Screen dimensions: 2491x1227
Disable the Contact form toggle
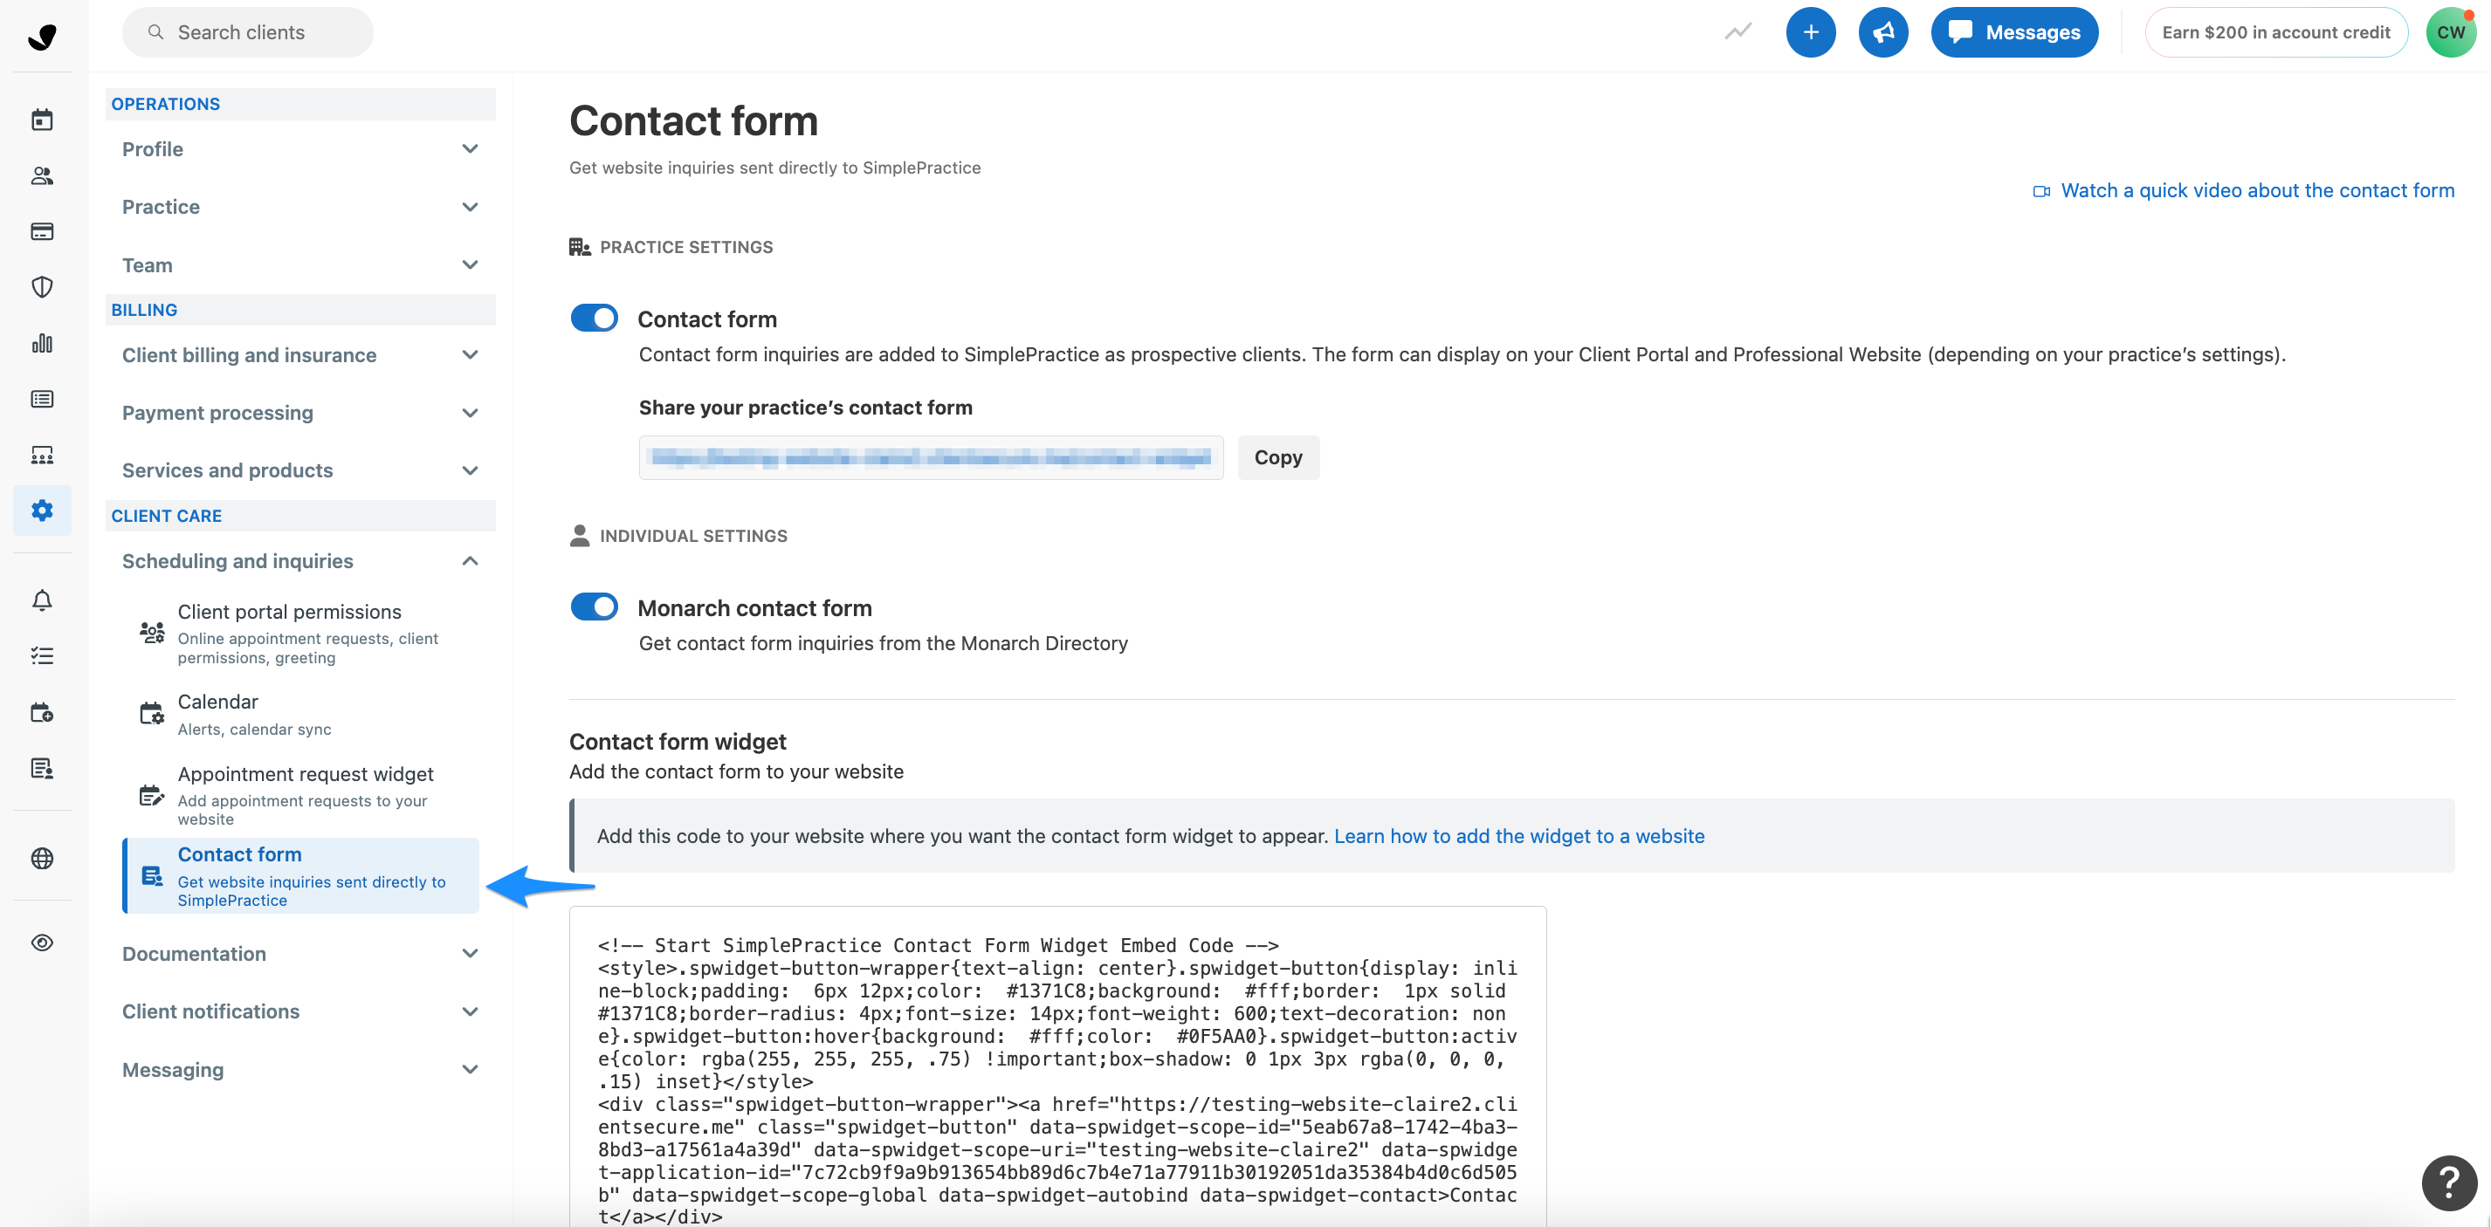pos(594,319)
